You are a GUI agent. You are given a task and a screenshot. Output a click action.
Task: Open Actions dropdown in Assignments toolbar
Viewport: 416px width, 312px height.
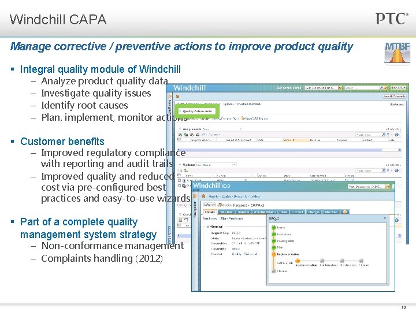pyautogui.click(x=214, y=135)
